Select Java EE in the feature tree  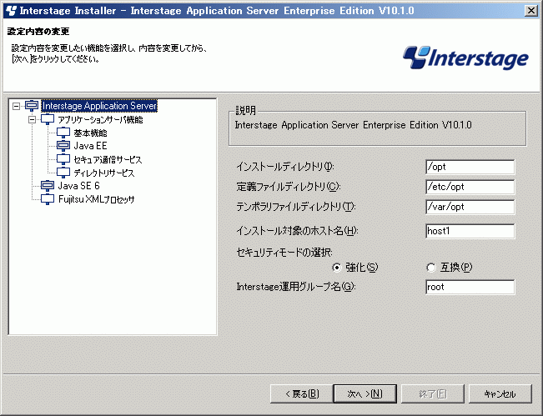pyautogui.click(x=90, y=146)
